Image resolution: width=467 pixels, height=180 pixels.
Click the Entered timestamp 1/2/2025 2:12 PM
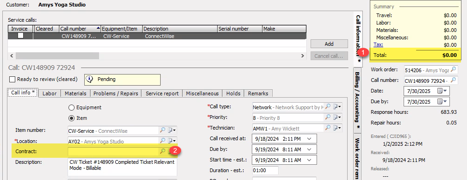402,144
